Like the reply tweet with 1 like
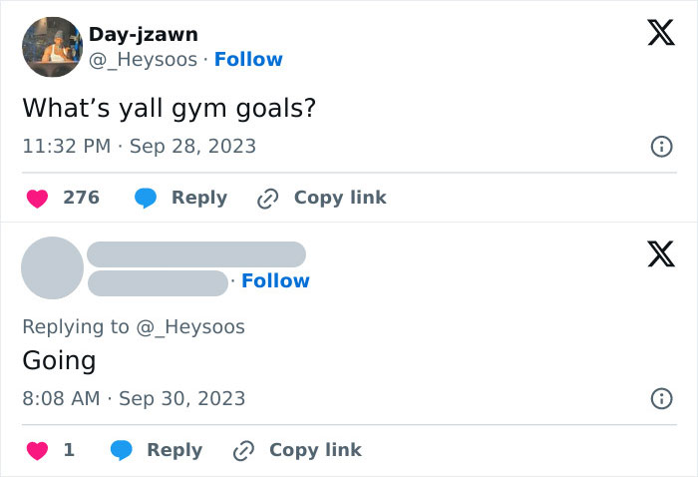This screenshot has width=698, height=477. (37, 450)
